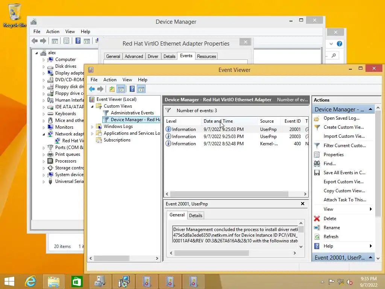This screenshot has width=385, height=289.
Task: Click the Action Center flag tray icon
Action: click(332, 282)
